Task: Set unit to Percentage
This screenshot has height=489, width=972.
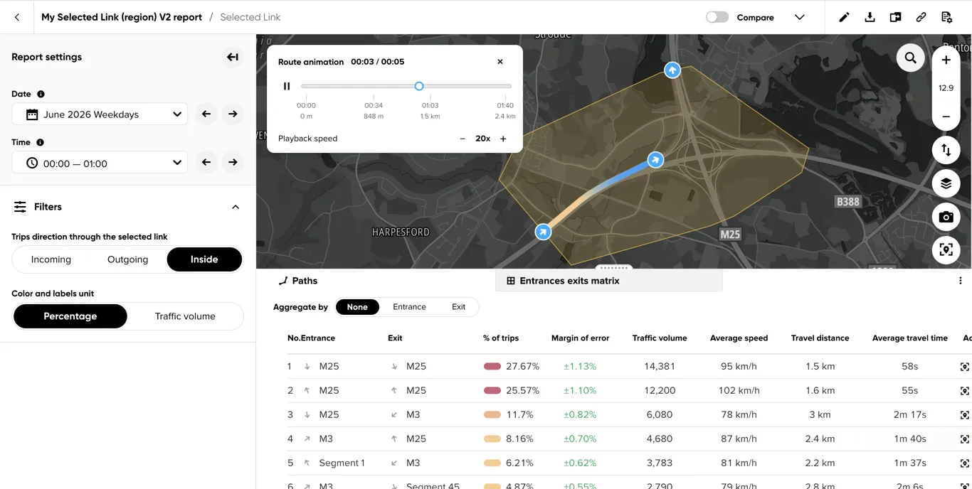Action: [x=70, y=316]
